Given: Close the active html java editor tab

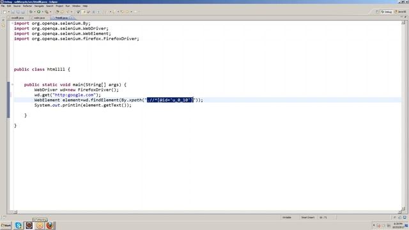Looking at the screenshot, I should [70, 18].
